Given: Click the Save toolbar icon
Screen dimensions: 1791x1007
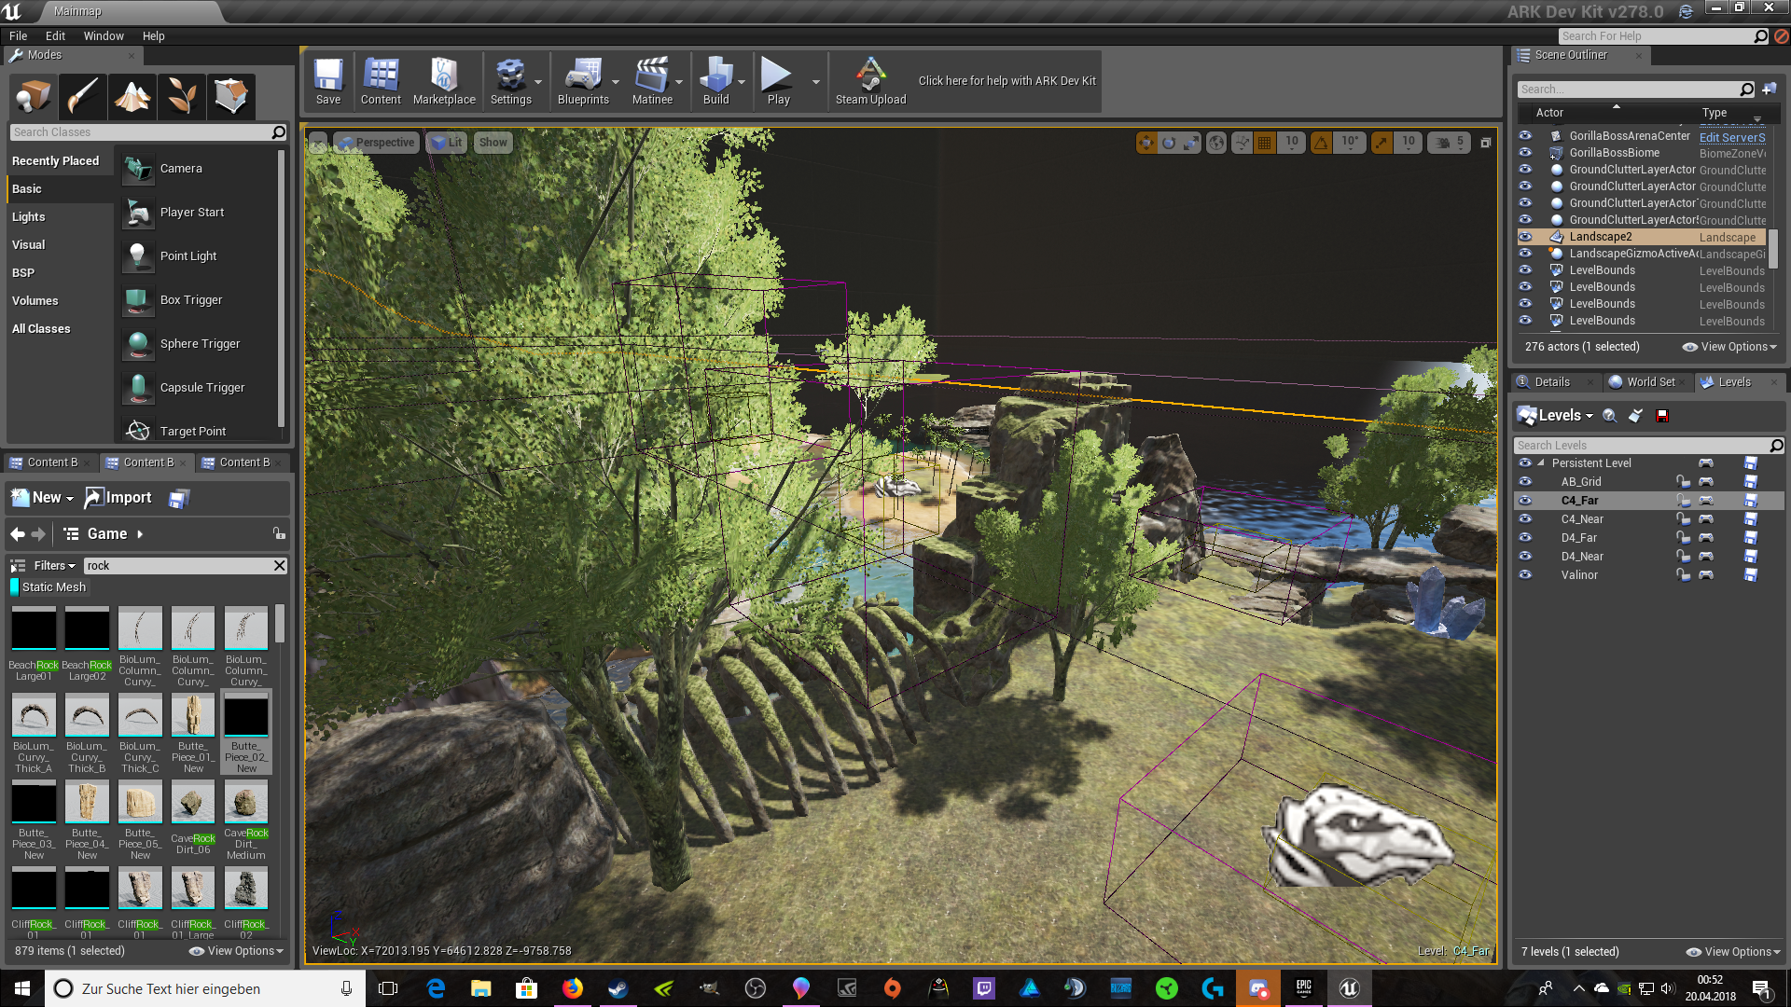Looking at the screenshot, I should pyautogui.click(x=328, y=81).
